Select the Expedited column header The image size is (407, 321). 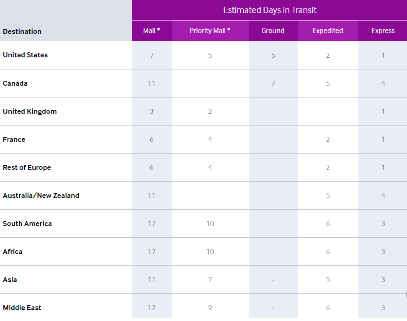pyautogui.click(x=328, y=31)
